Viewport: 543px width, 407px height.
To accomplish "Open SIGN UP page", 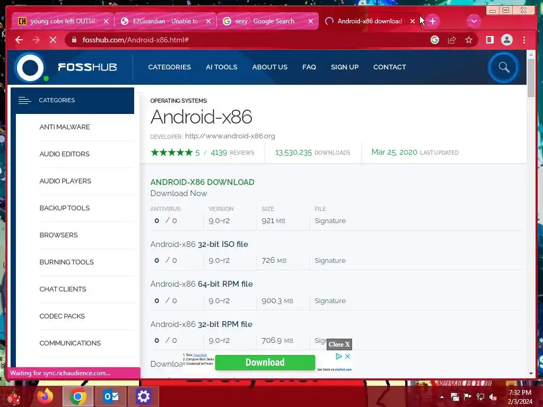I will coord(345,67).
